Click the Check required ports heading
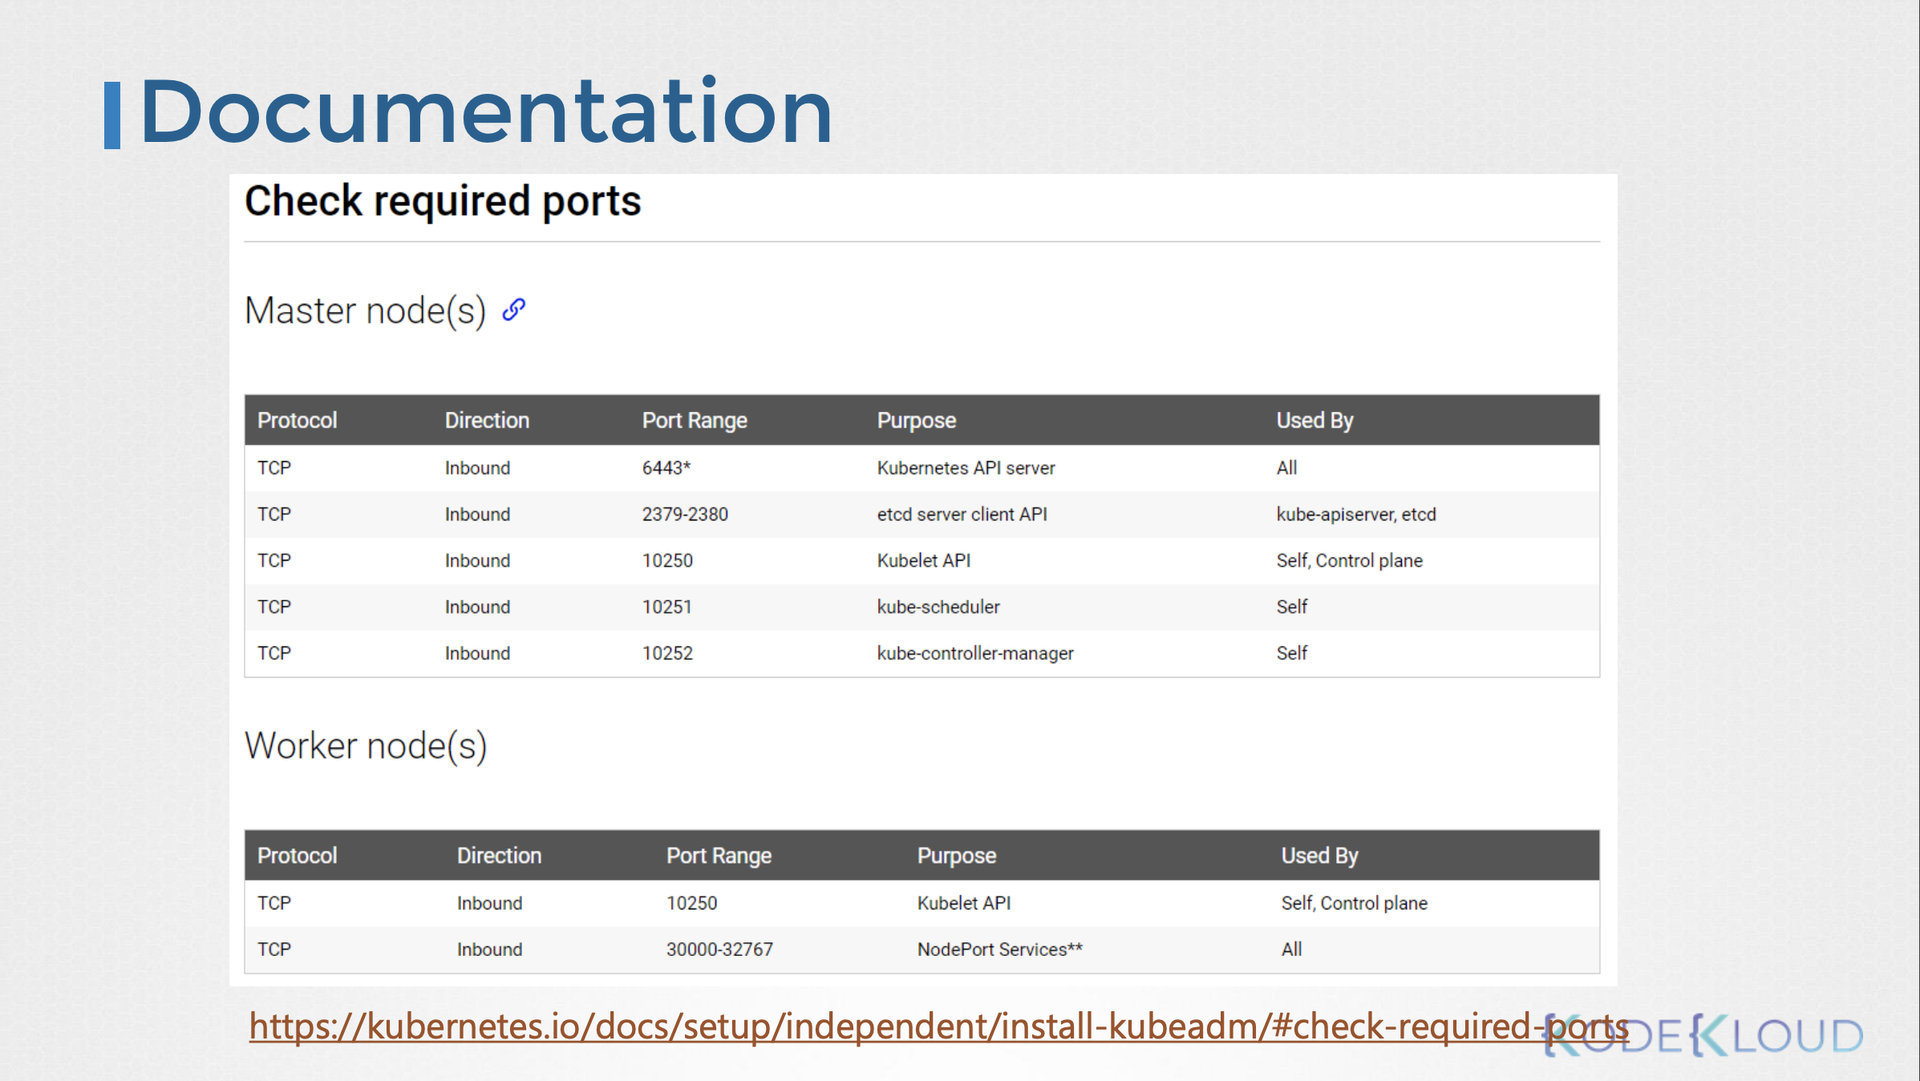Viewport: 1920px width, 1081px height. [443, 200]
